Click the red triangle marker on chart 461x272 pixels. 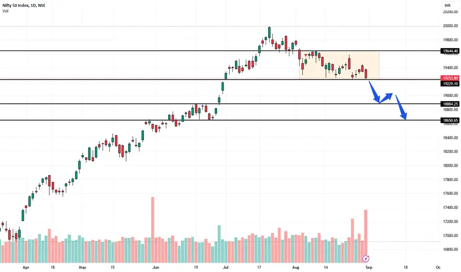pyautogui.click(x=306, y=55)
